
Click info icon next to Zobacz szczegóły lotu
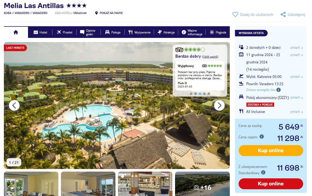click(279, 90)
